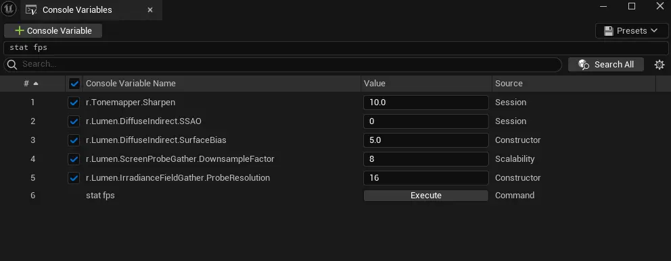Screen dimensions: 671x261
Task: Open the settings gear next to Search All
Action: tap(660, 65)
